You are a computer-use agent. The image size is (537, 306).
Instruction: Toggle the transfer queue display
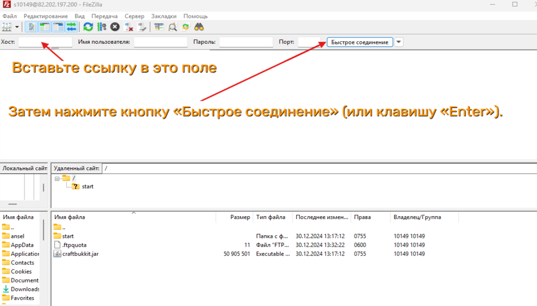click(x=71, y=27)
